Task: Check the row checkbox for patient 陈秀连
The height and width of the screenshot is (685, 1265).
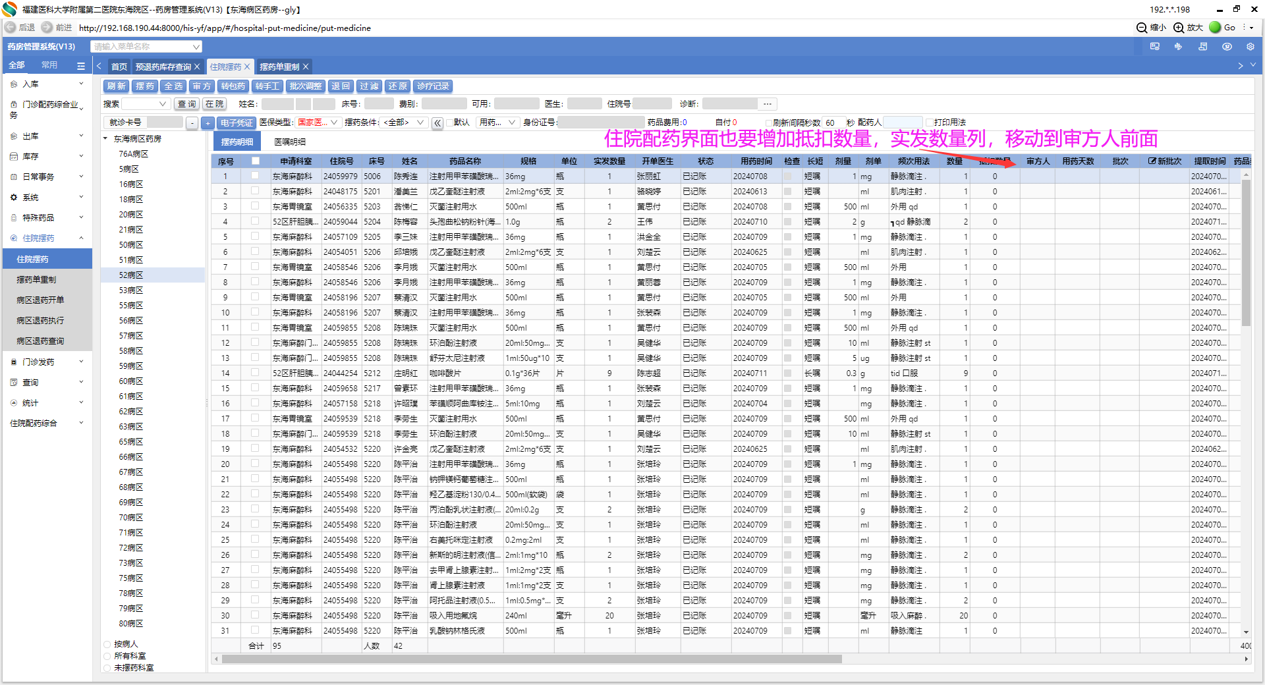Action: pos(255,176)
